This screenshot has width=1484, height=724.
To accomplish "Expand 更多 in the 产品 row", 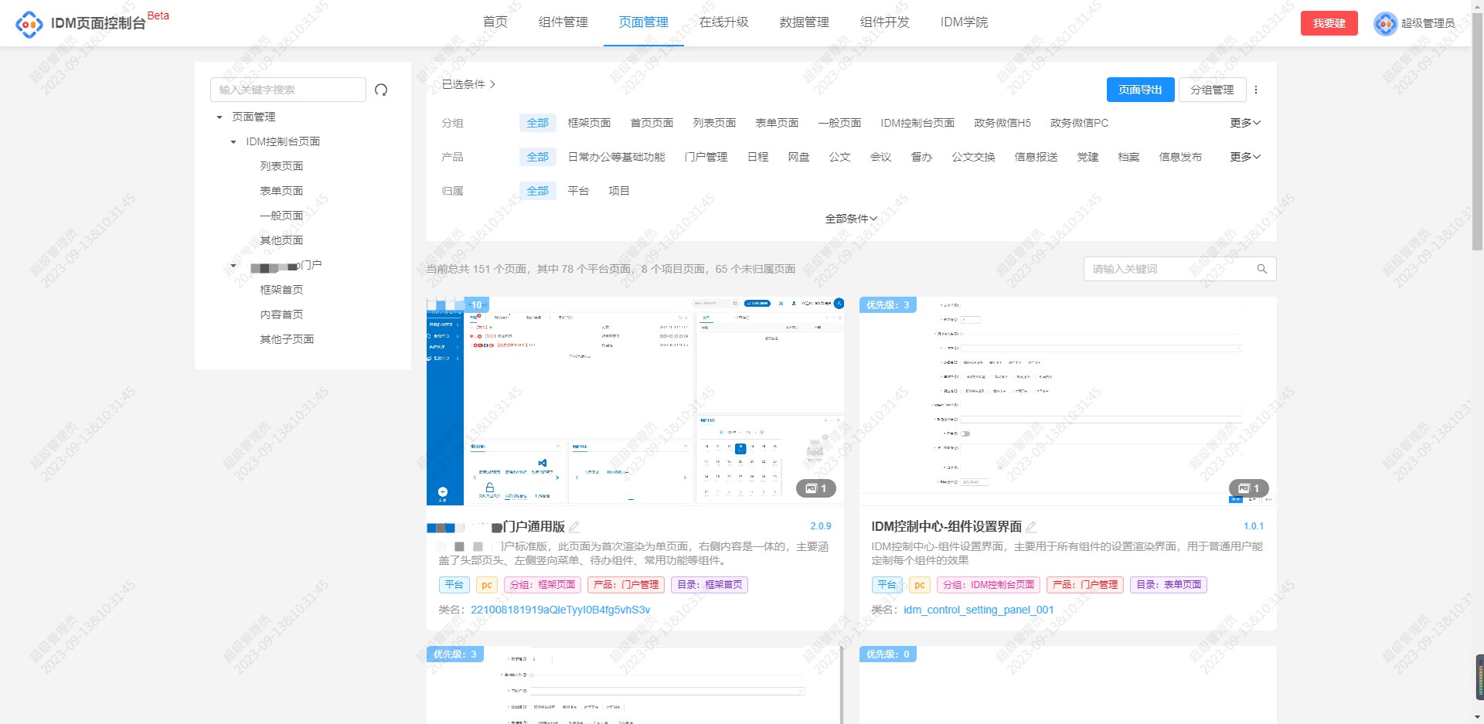I will point(1245,157).
